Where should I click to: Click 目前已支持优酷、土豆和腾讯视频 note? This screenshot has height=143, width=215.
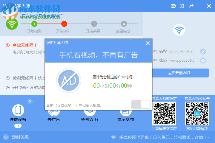[74, 105]
